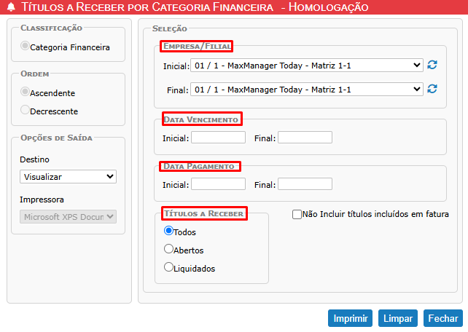Open the Final Empresa/Filial dropdown
This screenshot has height=332, width=468.
307,89
